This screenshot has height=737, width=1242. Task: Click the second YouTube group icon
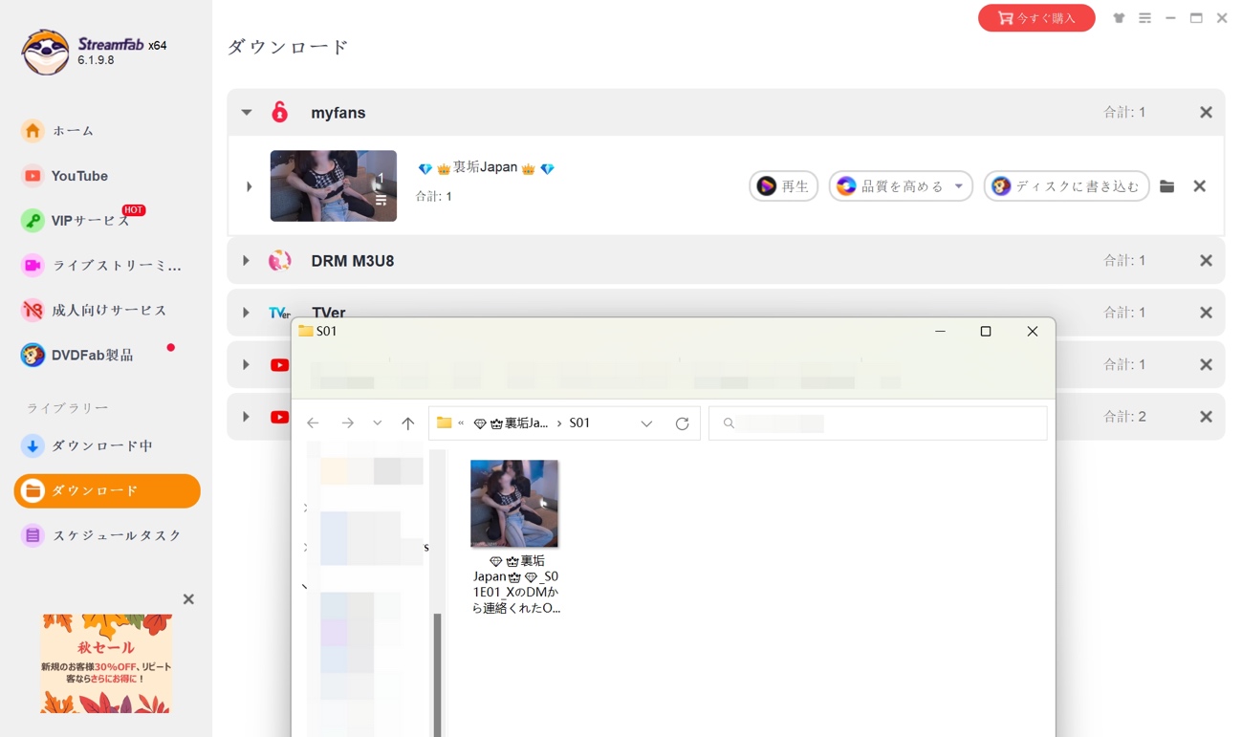click(280, 417)
